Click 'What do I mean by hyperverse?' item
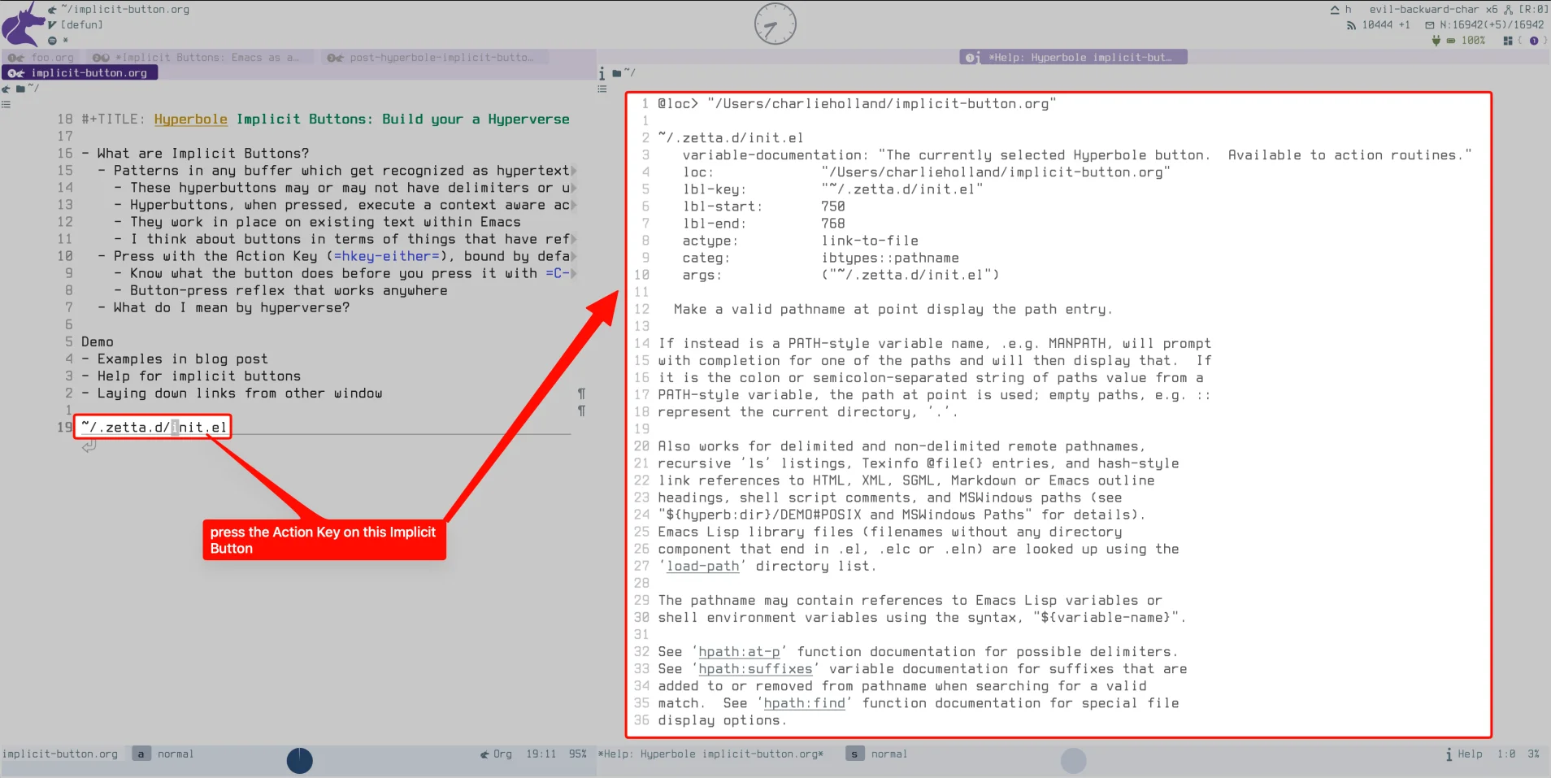The height and width of the screenshot is (778, 1551). [232, 307]
